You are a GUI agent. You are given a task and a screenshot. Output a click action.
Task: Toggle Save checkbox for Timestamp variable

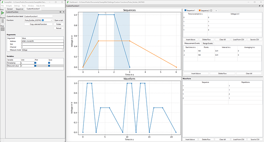click(49, 63)
